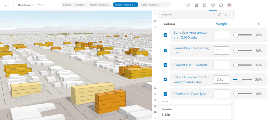Show more scenarios via ellipsis button

[167, 5]
